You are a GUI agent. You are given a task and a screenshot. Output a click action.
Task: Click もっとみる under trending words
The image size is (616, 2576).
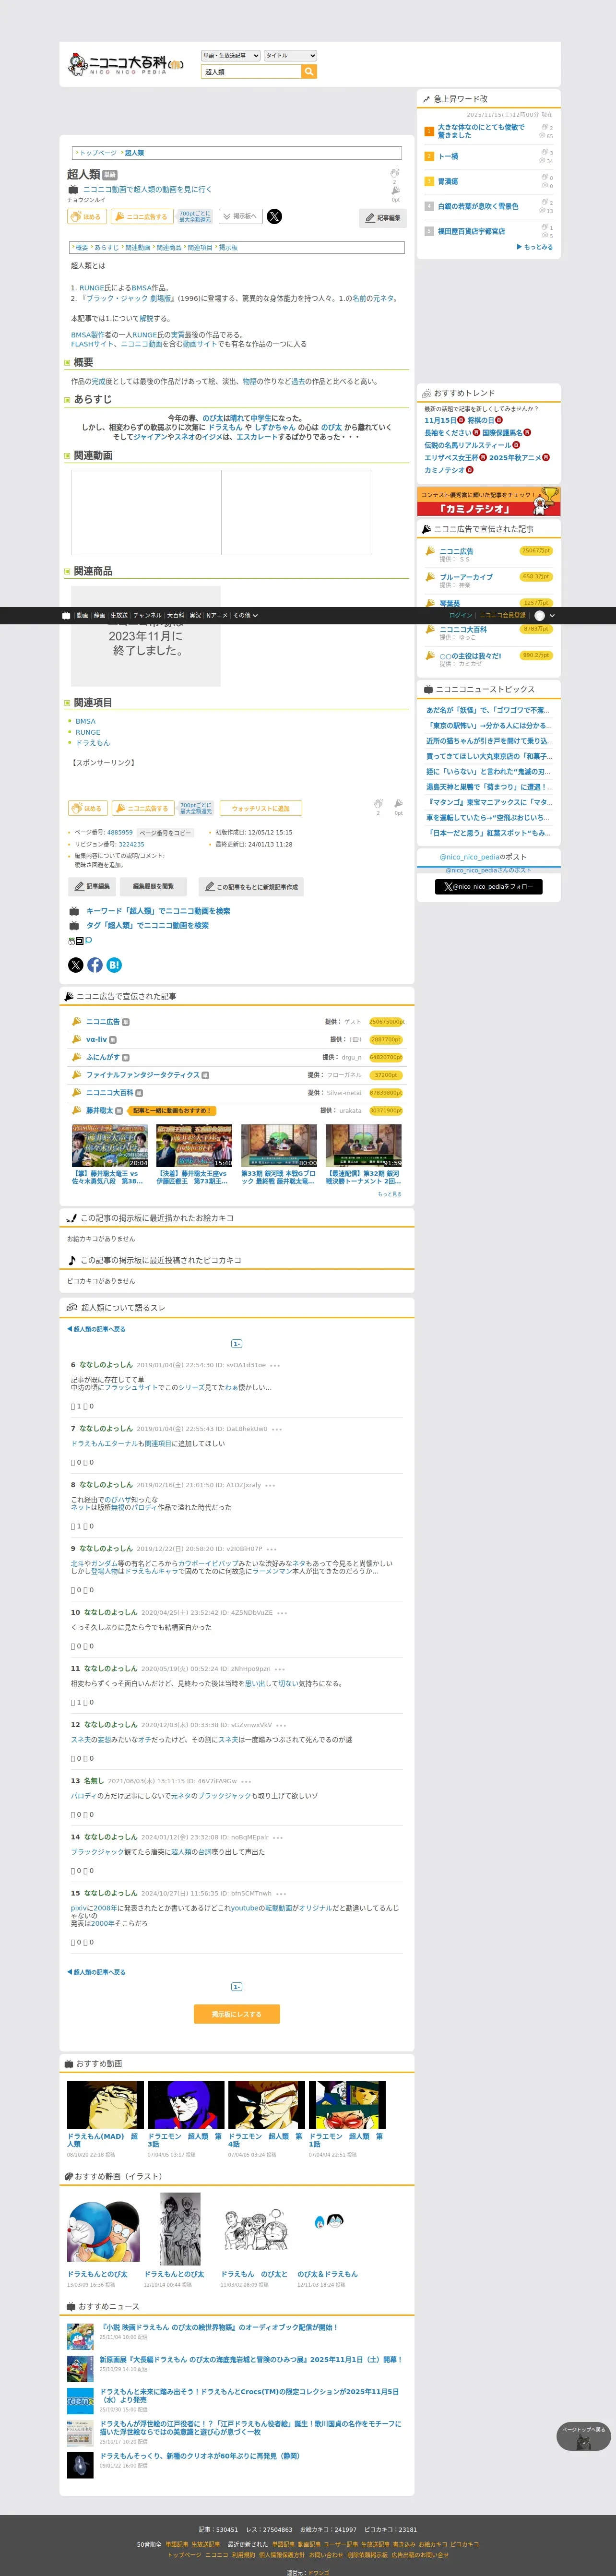point(535,247)
